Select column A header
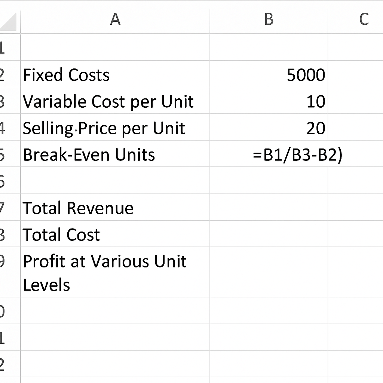Image resolution: width=383 pixels, height=383 pixels. click(115, 19)
